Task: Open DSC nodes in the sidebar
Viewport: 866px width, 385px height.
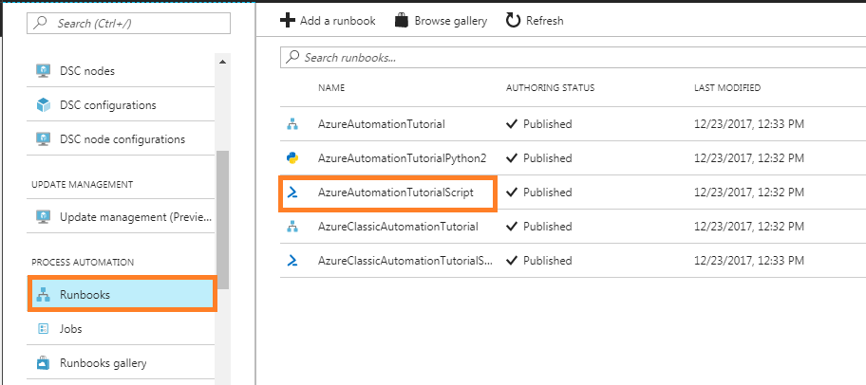Action: click(x=87, y=71)
